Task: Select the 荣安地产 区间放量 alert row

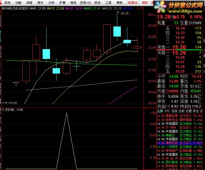Action: click(x=180, y=151)
